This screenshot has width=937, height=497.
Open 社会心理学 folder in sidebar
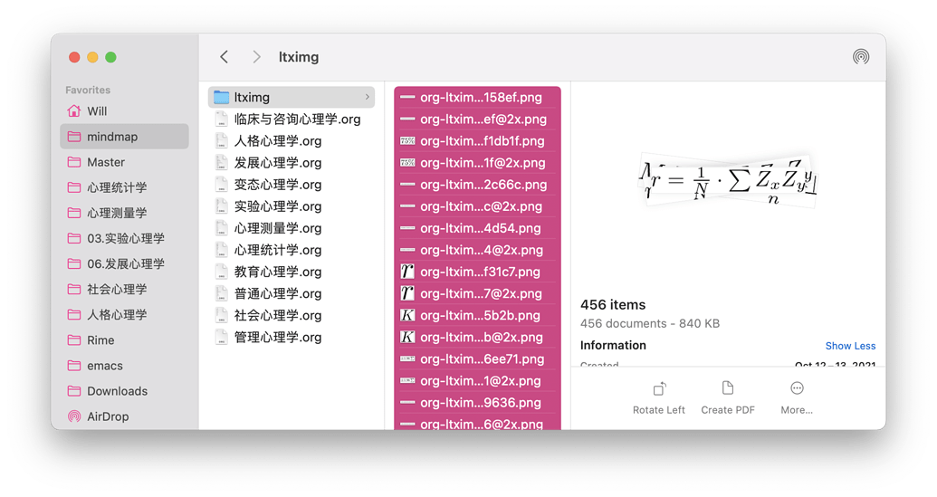[124, 289]
